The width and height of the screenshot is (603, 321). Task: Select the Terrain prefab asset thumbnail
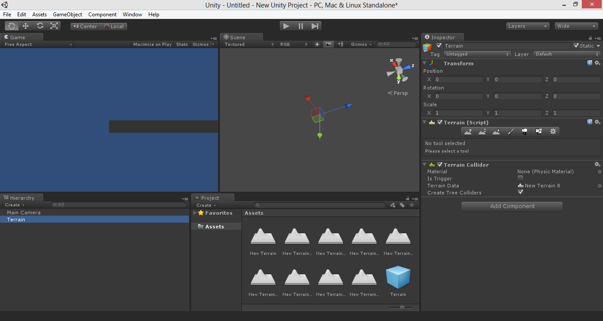click(x=398, y=277)
